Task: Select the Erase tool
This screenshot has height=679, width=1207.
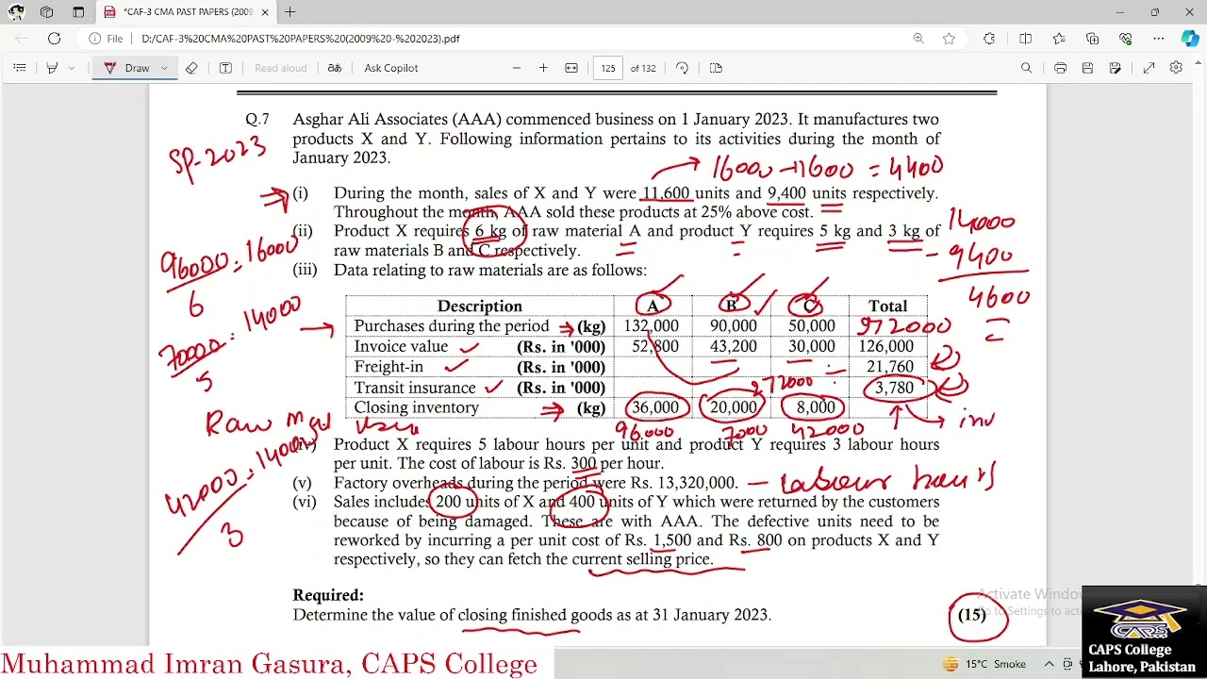Action: [191, 68]
